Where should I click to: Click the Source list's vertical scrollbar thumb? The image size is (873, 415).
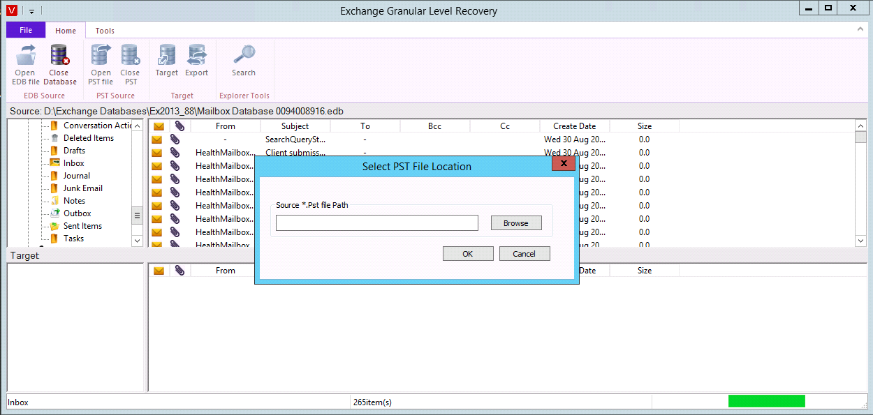point(861,137)
